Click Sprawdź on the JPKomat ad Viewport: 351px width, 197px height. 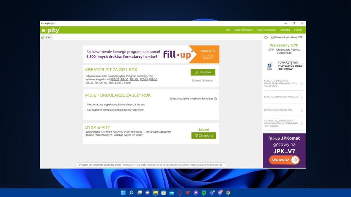(284, 160)
